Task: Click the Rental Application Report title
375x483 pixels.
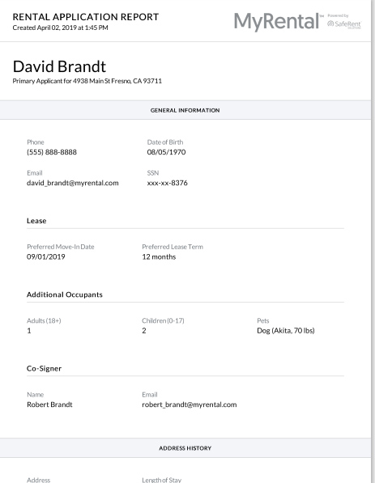Action: (85, 17)
